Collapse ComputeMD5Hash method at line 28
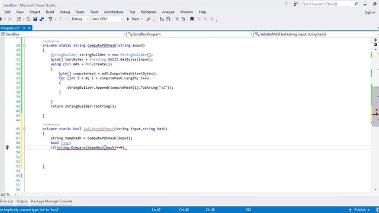Viewport: 379px width, 213px height. tap(24, 46)
